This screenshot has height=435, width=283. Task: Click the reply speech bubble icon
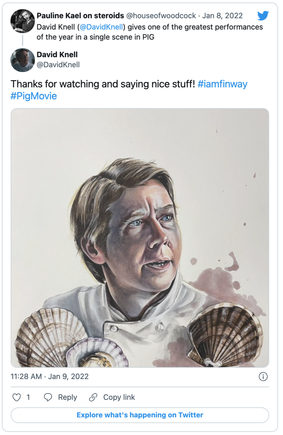pyautogui.click(x=48, y=397)
